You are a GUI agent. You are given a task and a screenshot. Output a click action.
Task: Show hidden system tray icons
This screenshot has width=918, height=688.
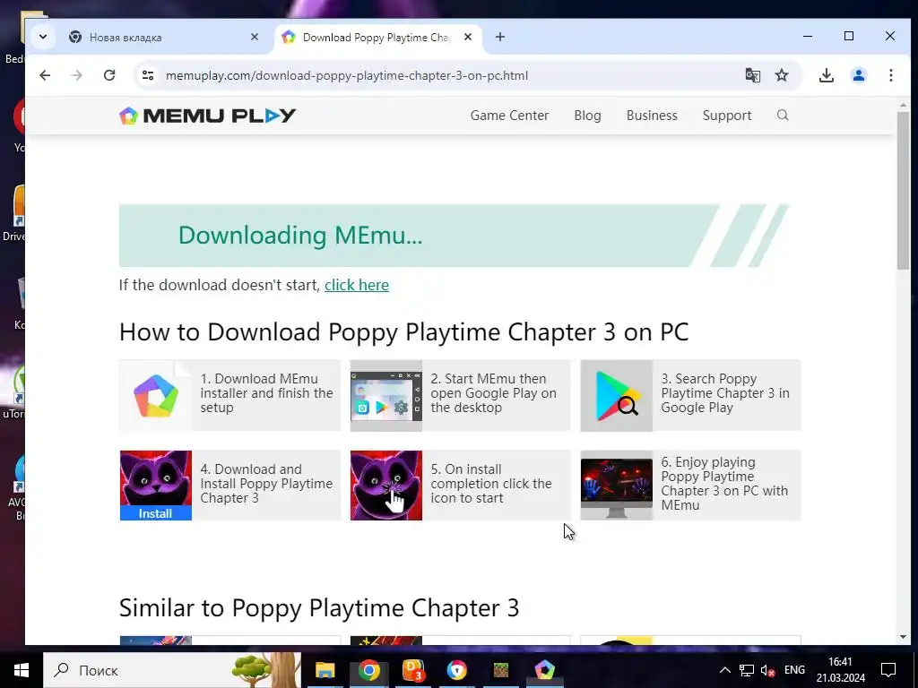pos(724,670)
